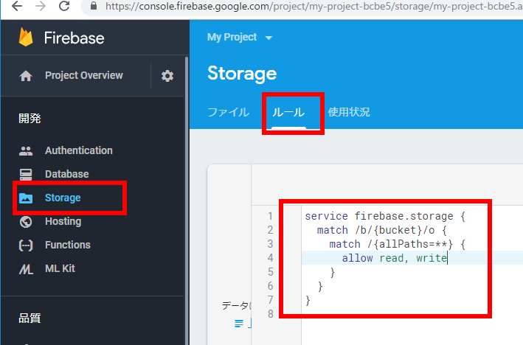
Task: Open Functions section
Action: pos(68,245)
